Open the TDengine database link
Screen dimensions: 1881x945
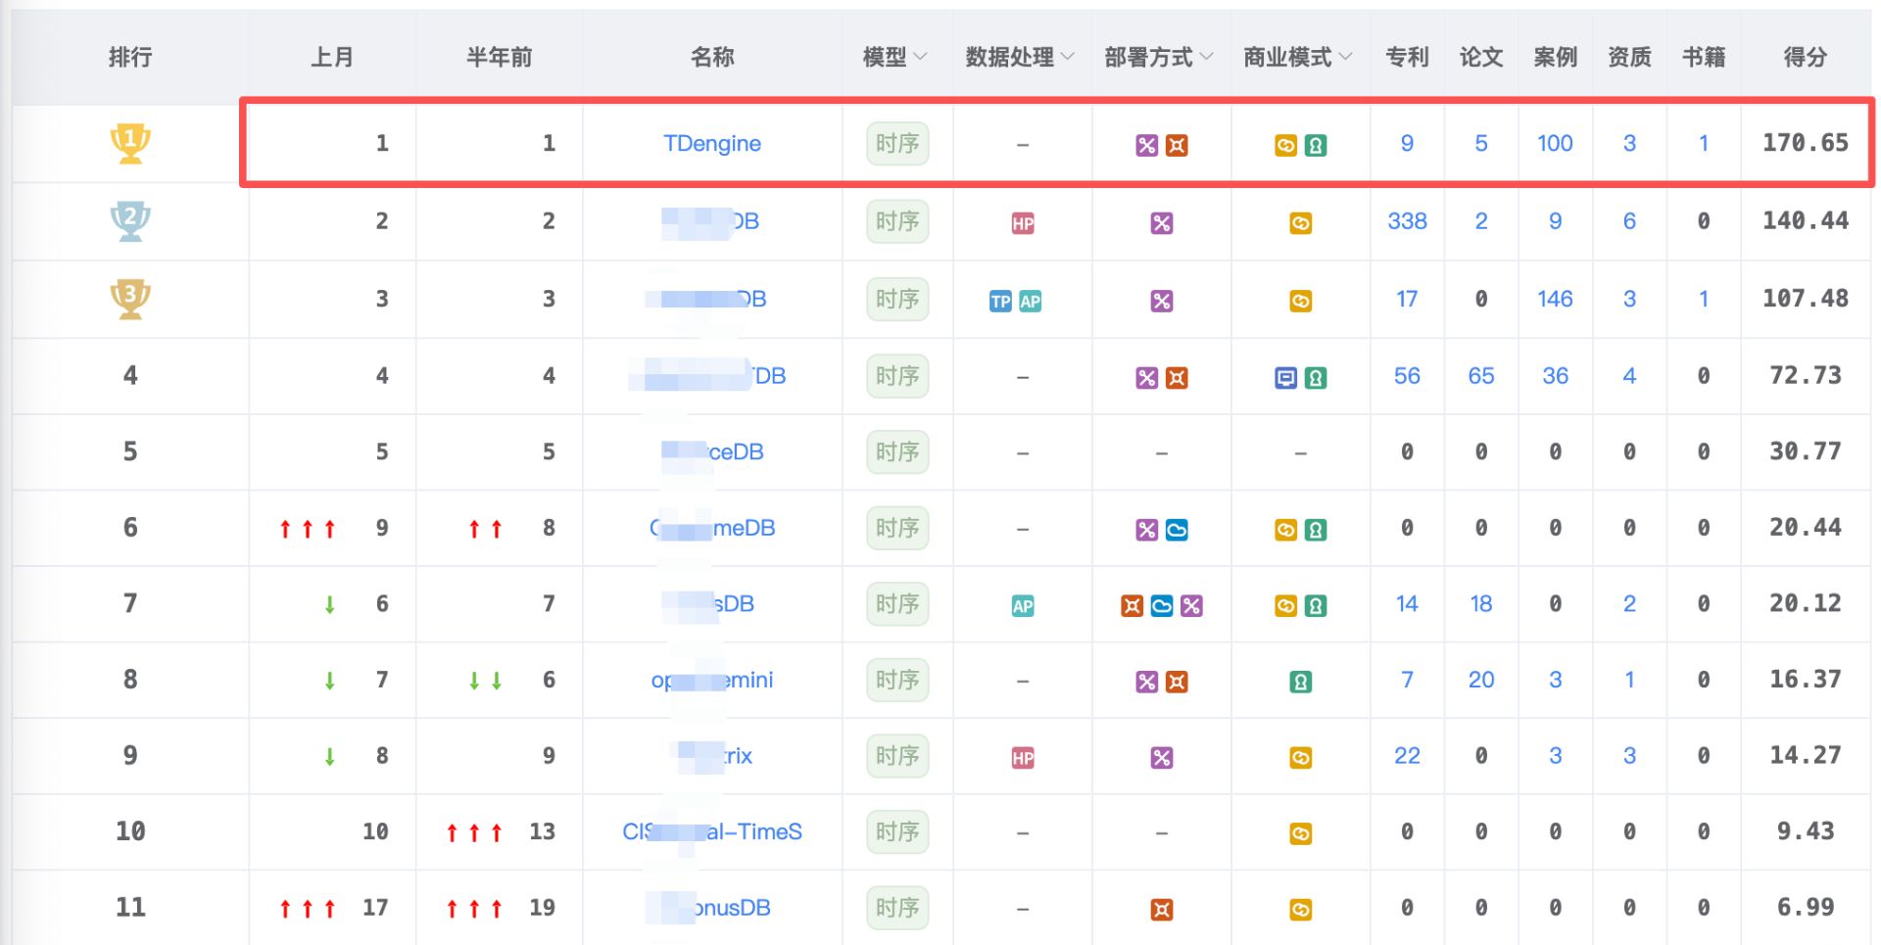[x=712, y=144]
